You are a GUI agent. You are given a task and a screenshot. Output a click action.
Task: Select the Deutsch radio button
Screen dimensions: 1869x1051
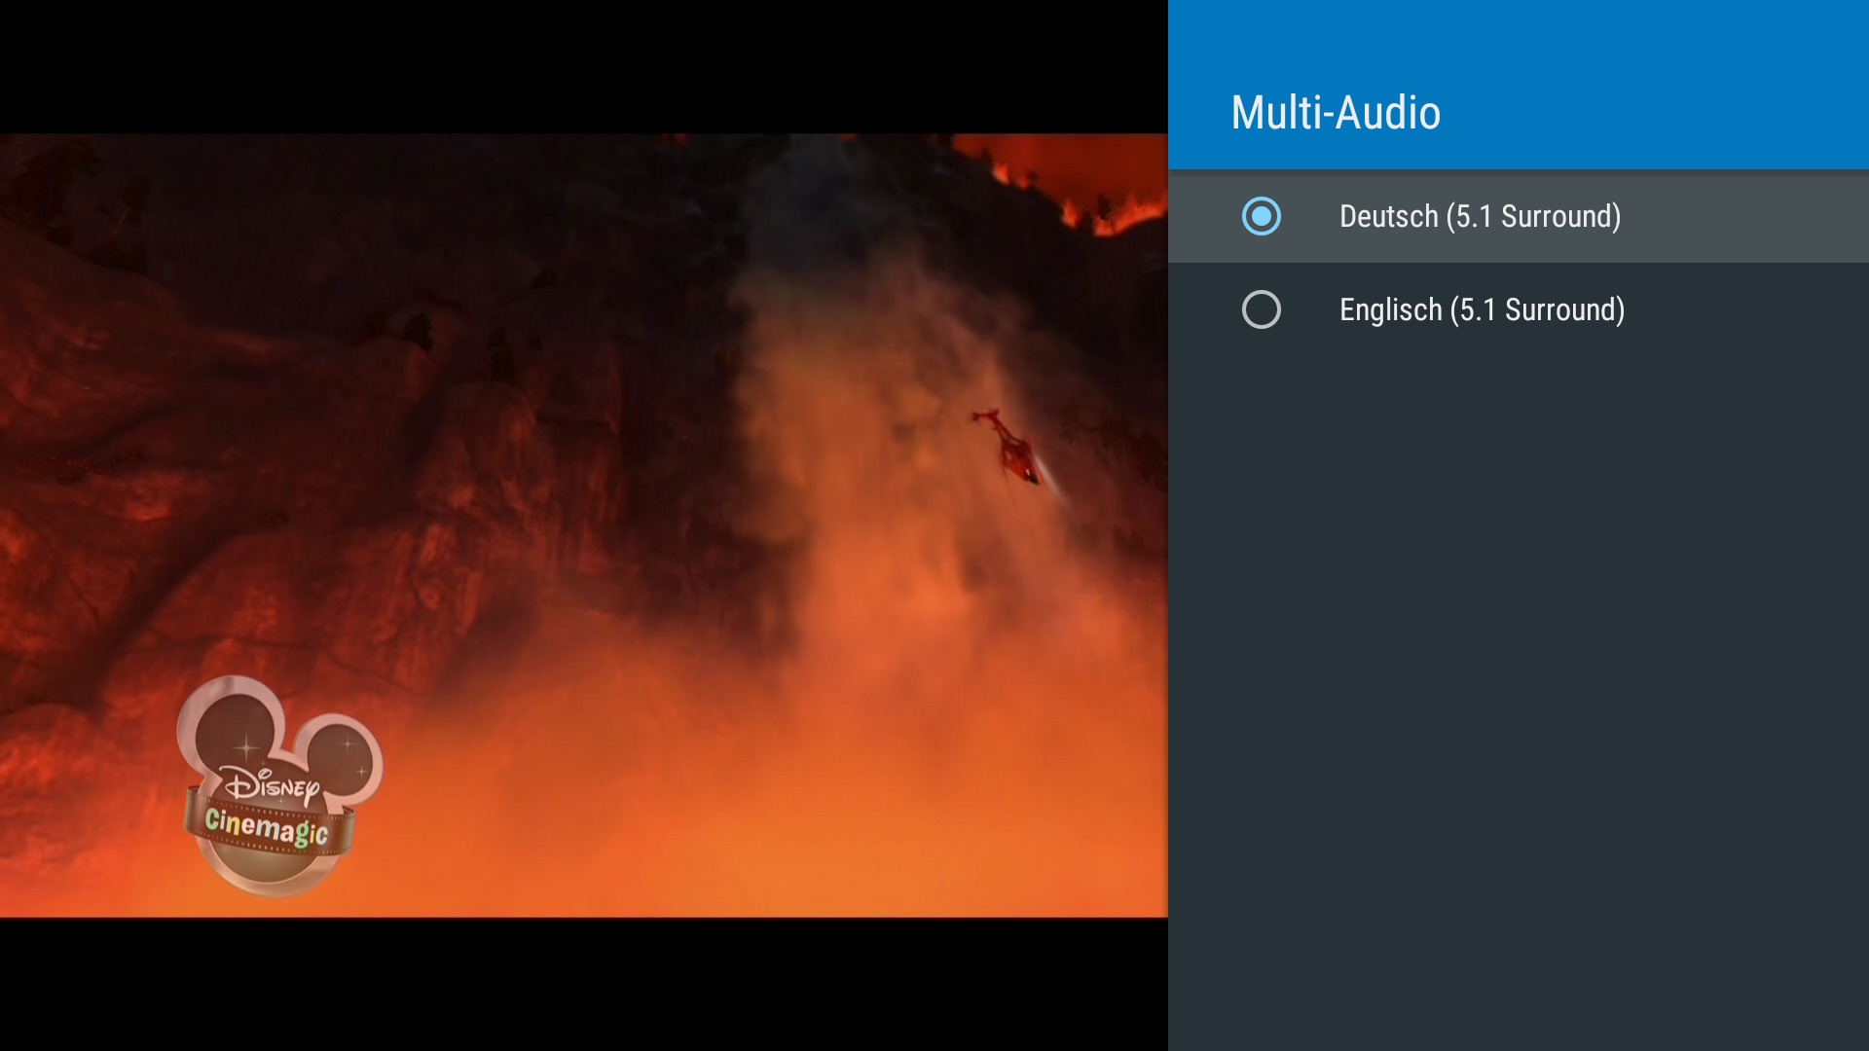tap(1261, 216)
